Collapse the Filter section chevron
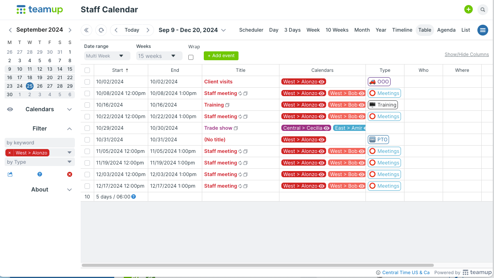The height and width of the screenshot is (278, 494). tap(69, 129)
